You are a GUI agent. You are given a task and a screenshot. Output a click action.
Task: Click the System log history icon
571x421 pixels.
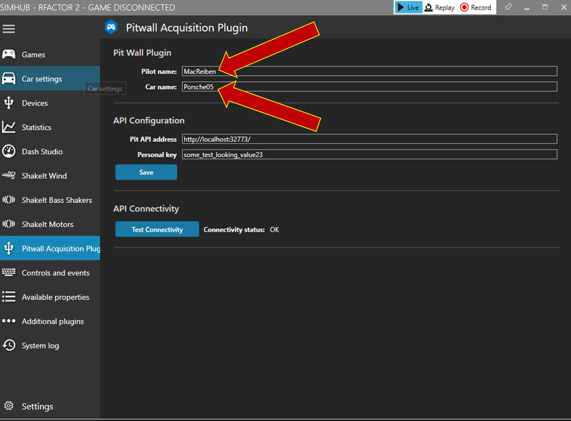click(x=9, y=345)
